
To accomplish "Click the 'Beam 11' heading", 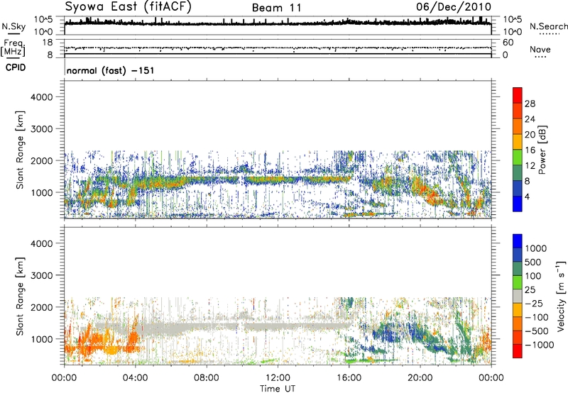I will pyautogui.click(x=277, y=8).
